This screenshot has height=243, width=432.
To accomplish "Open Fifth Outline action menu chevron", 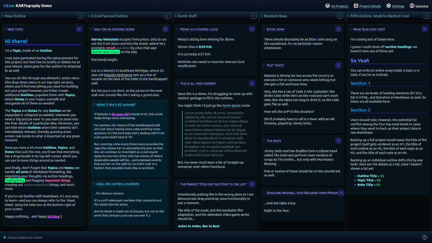I will (427, 16).
